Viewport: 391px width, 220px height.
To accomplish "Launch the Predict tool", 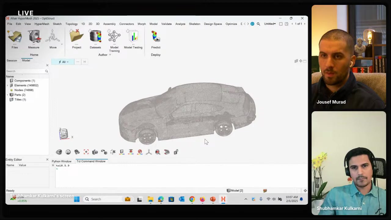I will [155, 37].
